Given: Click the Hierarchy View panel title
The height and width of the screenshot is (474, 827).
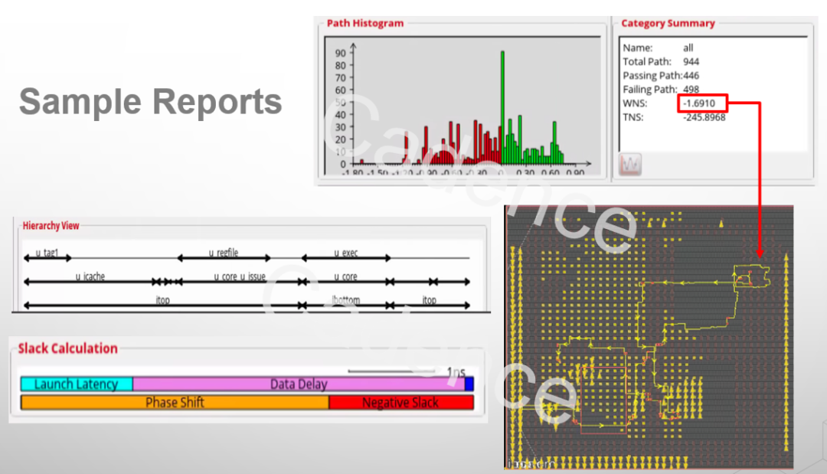Looking at the screenshot, I should click(51, 226).
